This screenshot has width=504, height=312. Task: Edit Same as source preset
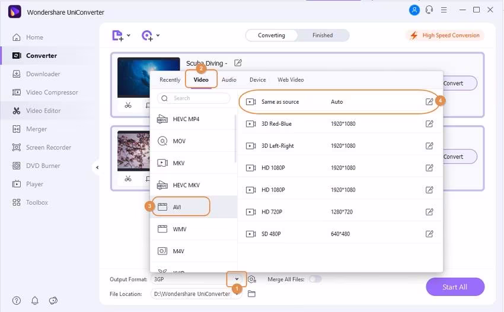(x=429, y=101)
